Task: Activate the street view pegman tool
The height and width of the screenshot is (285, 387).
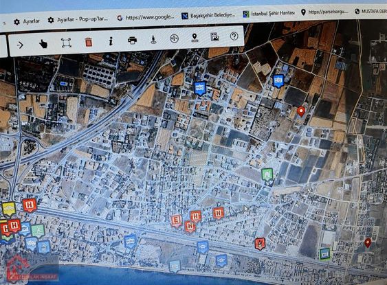Action: click(153, 39)
